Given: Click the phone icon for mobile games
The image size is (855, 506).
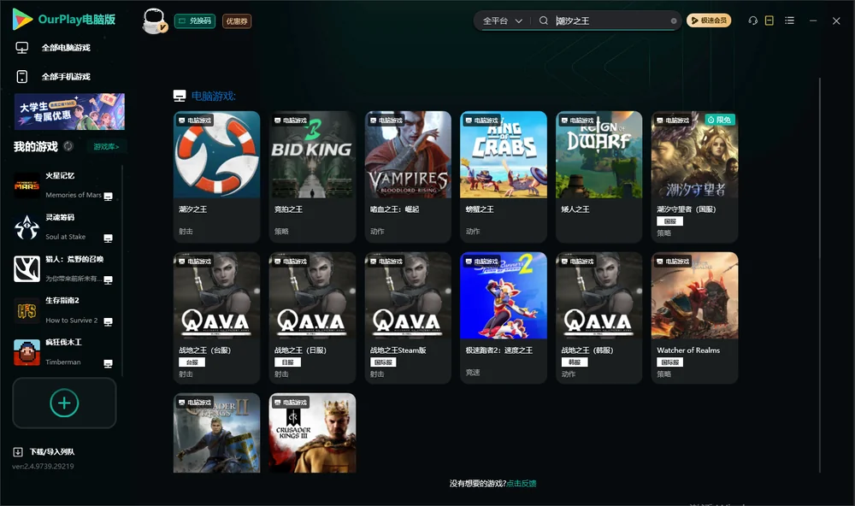Looking at the screenshot, I should point(22,77).
